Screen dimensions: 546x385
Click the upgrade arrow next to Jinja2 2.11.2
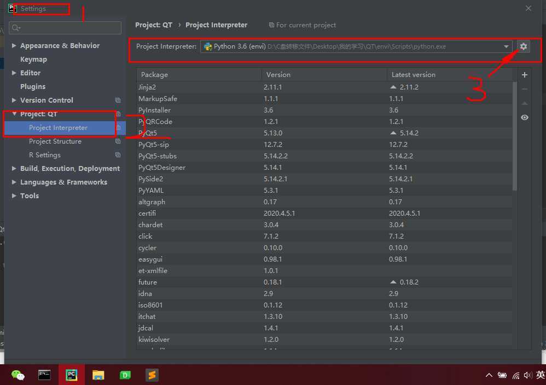tap(393, 87)
